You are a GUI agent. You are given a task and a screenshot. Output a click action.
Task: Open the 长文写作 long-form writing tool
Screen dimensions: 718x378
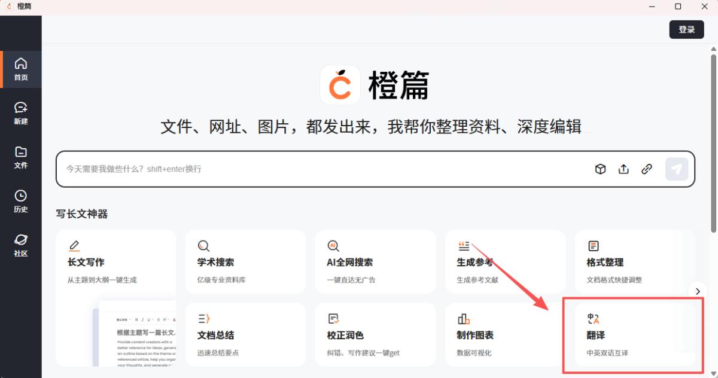(115, 262)
